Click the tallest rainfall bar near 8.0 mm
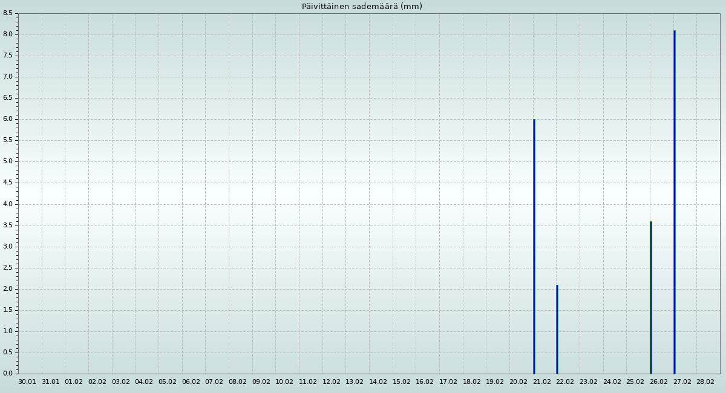The image size is (726, 393). (674, 202)
